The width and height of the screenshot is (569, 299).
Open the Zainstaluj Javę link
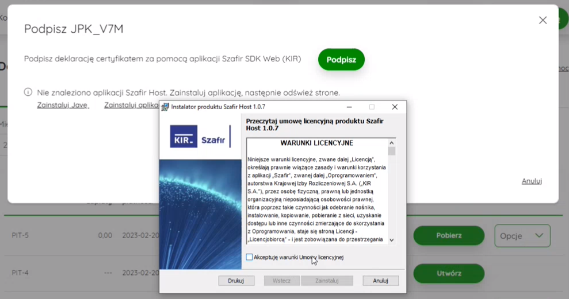pyautogui.click(x=63, y=105)
